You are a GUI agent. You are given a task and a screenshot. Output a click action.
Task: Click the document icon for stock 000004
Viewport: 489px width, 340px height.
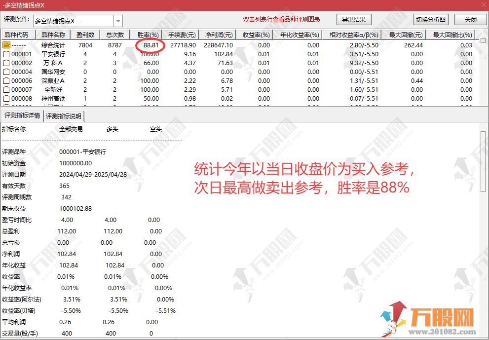coord(6,72)
